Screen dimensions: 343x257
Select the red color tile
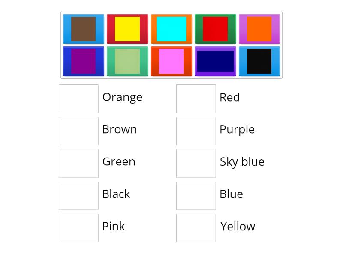pyautogui.click(x=215, y=29)
